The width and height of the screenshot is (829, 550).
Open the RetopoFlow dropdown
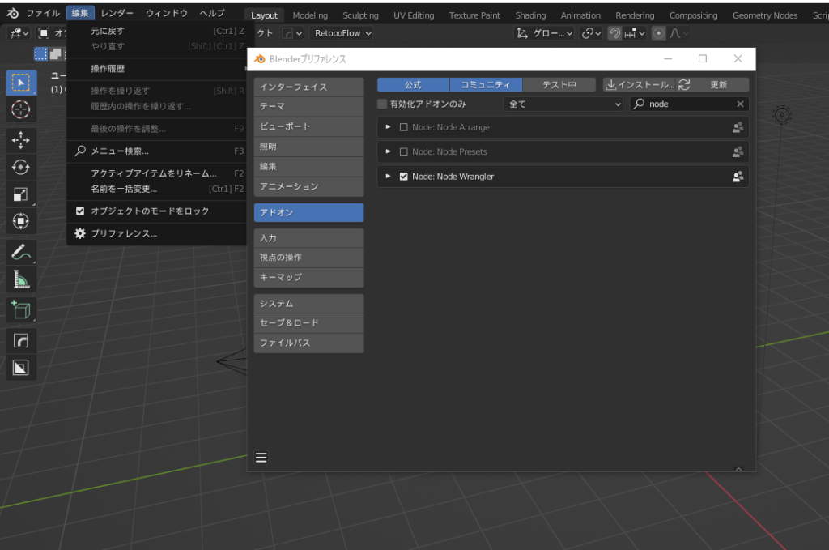339,33
